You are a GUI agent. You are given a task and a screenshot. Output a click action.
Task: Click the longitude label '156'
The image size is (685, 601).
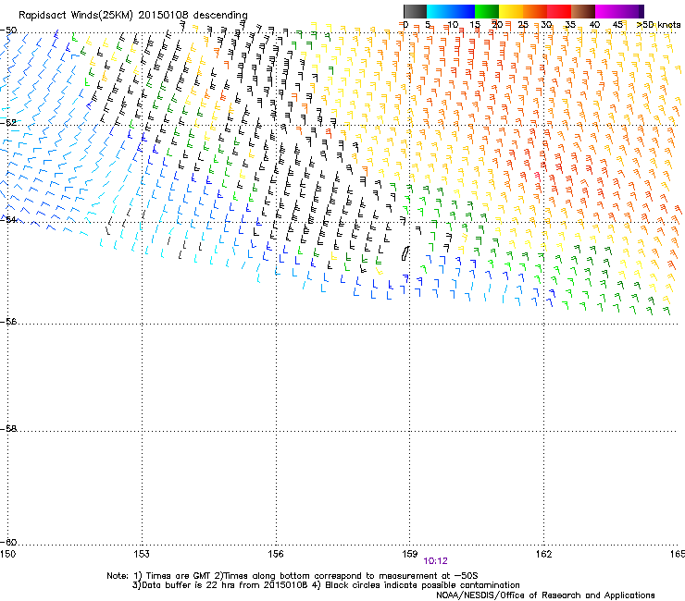pyautogui.click(x=276, y=554)
